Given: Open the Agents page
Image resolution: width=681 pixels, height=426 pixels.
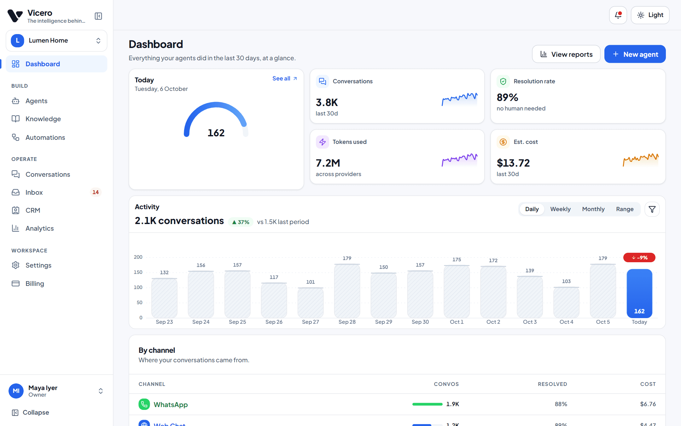Looking at the screenshot, I should 56,101.
